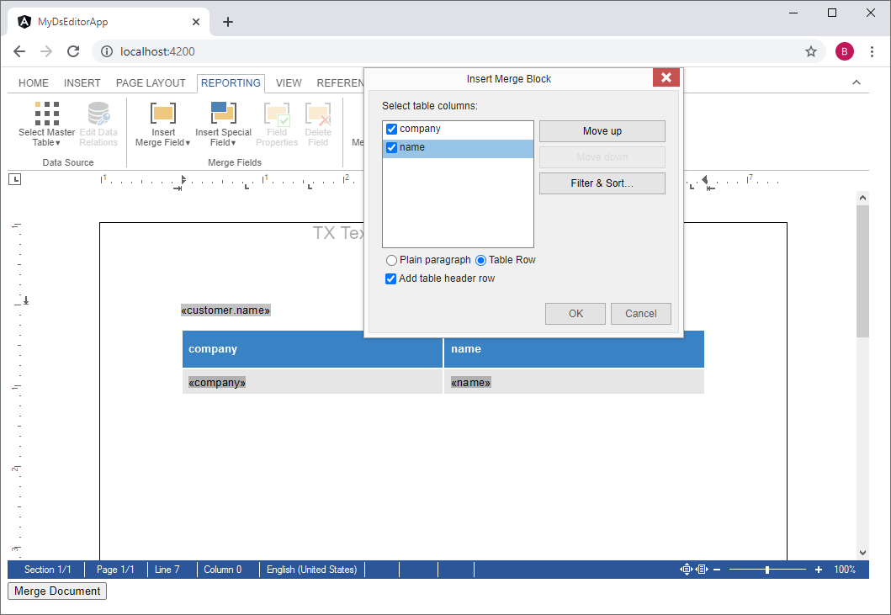Click the «name» merge field in table
This screenshot has width=891, height=615.
pos(470,383)
